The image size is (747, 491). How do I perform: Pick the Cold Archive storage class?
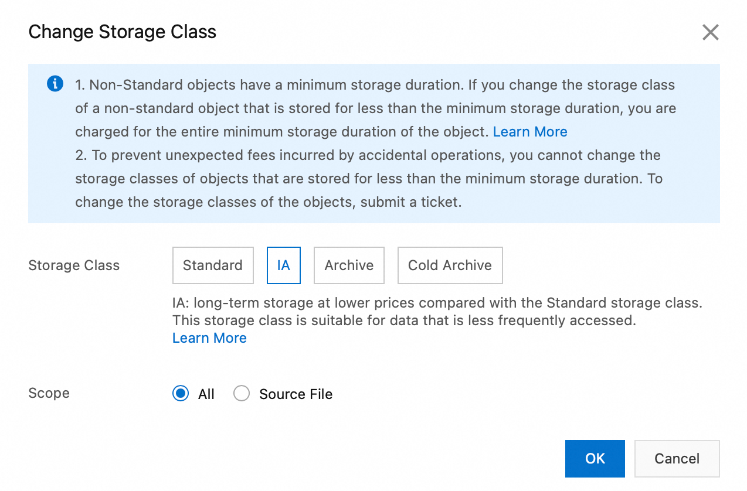[450, 265]
